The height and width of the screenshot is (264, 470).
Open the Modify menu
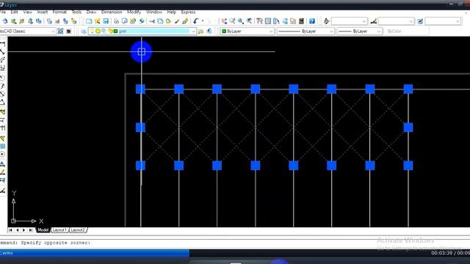[x=134, y=12]
